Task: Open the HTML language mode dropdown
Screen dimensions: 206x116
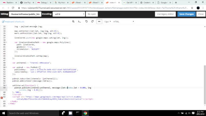Action: (x=124, y=22)
